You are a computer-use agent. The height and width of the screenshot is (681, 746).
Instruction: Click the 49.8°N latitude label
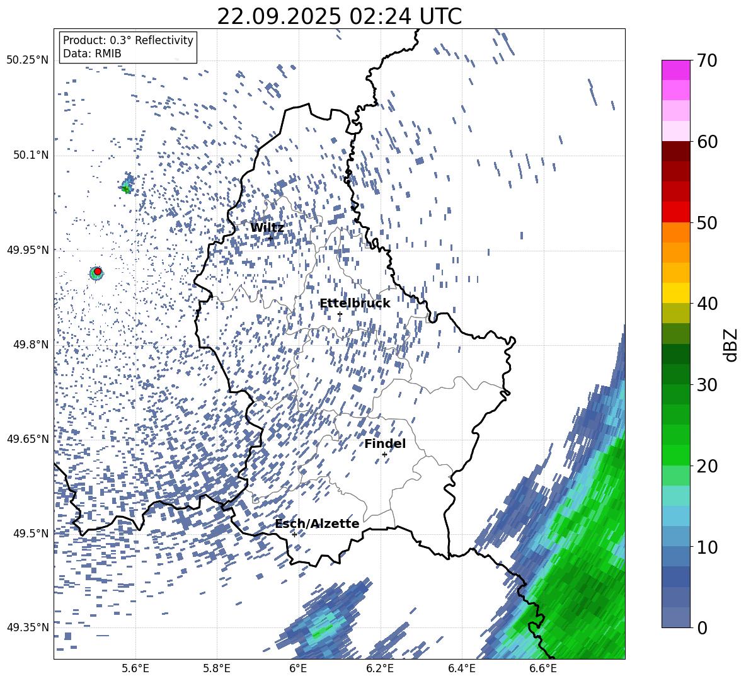(x=31, y=344)
